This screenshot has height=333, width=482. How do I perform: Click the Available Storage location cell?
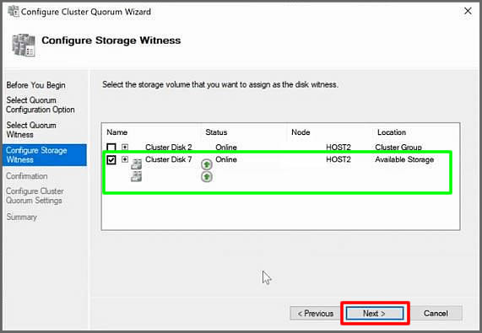pyautogui.click(x=404, y=159)
